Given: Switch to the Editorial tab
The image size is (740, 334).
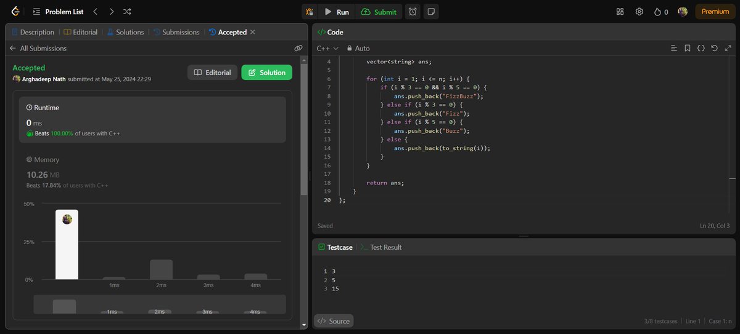Looking at the screenshot, I should 81,32.
